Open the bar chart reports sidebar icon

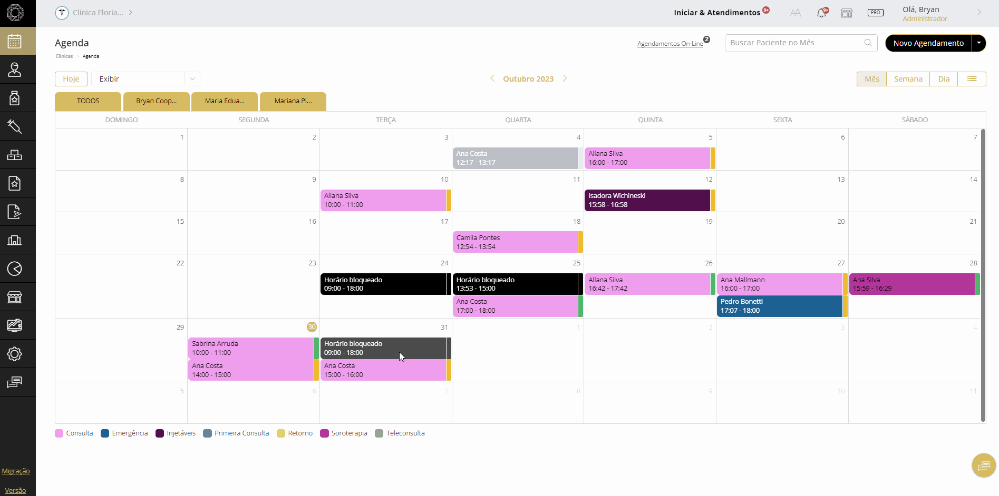[x=15, y=240]
